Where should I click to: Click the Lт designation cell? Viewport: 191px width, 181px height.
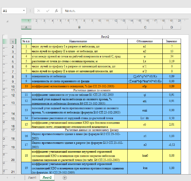click(x=145, y=61)
